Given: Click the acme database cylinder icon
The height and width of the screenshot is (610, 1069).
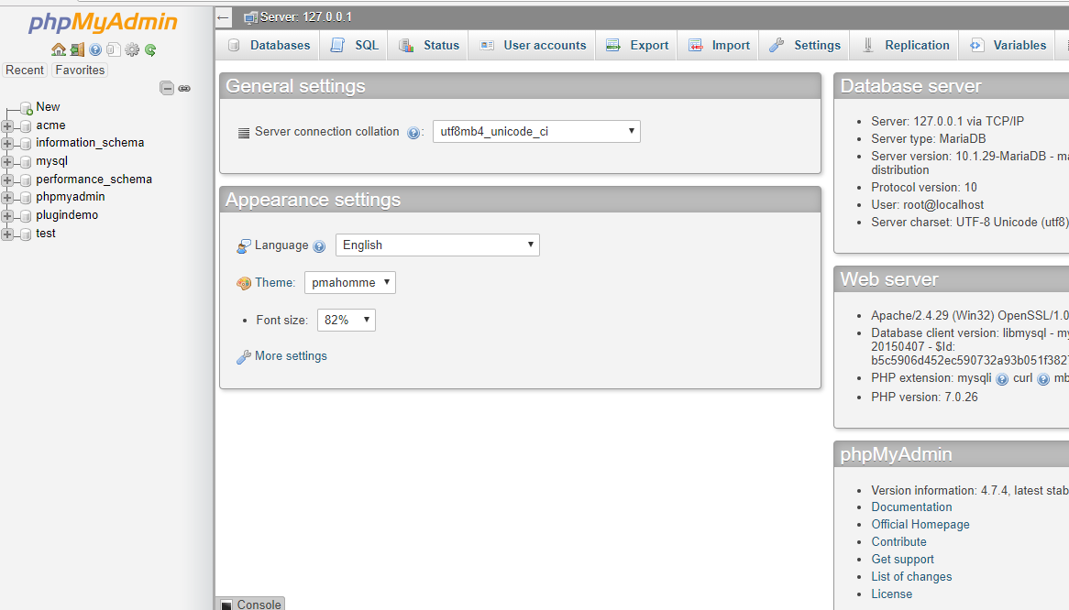Looking at the screenshot, I should pos(26,126).
